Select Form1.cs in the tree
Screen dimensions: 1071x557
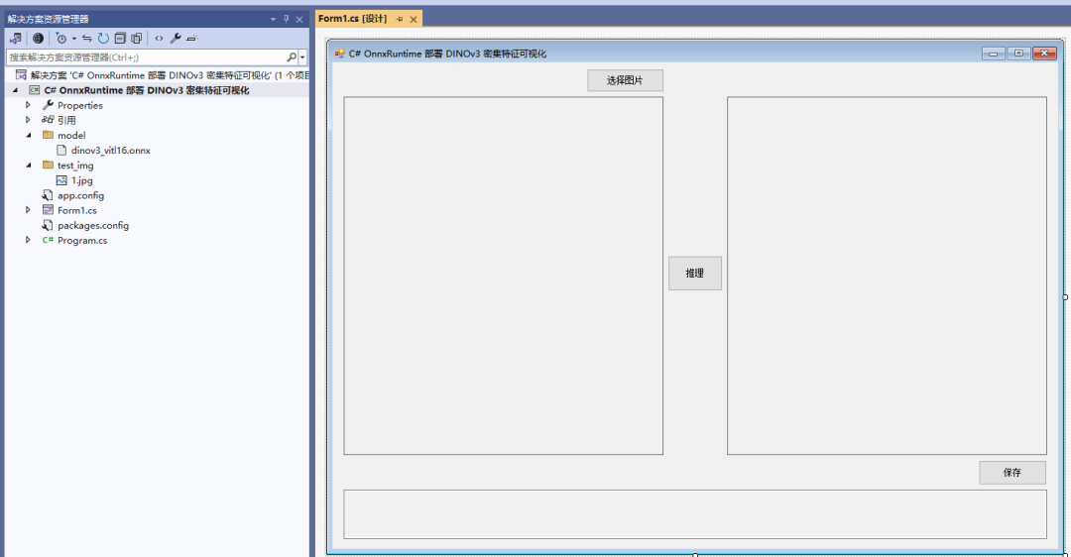(x=77, y=210)
